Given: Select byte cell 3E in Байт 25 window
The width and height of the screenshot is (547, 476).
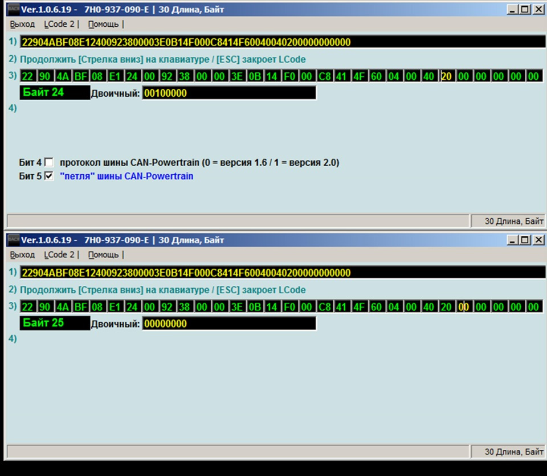Looking at the screenshot, I should point(237,306).
